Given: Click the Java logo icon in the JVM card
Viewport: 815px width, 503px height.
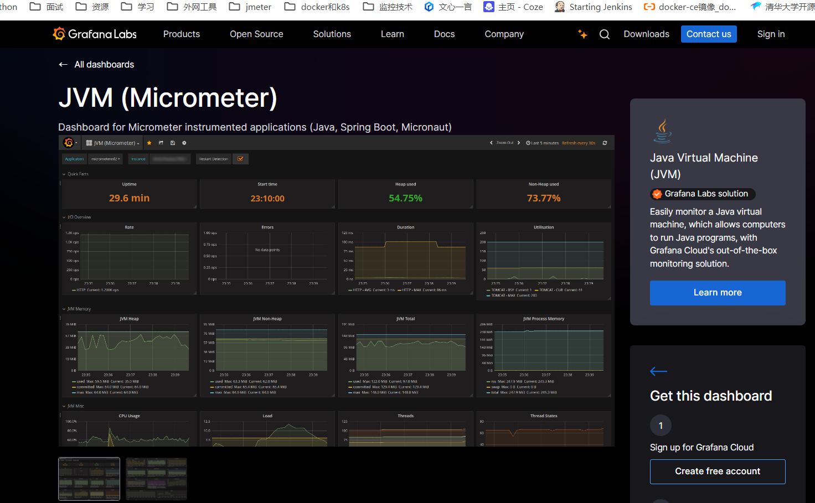Looking at the screenshot, I should (x=662, y=131).
